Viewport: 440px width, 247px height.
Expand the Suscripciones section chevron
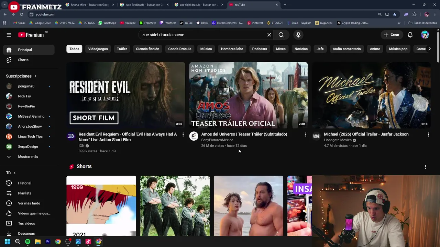tap(35, 76)
